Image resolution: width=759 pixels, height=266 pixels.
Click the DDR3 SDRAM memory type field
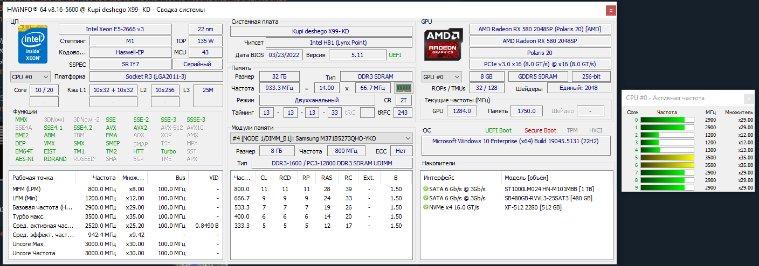[376, 76]
